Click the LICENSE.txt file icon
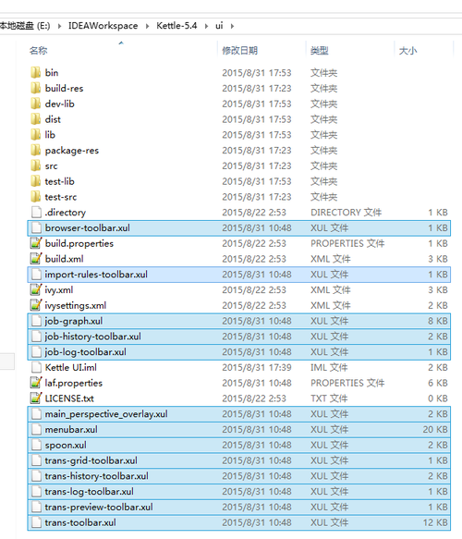 point(36,398)
